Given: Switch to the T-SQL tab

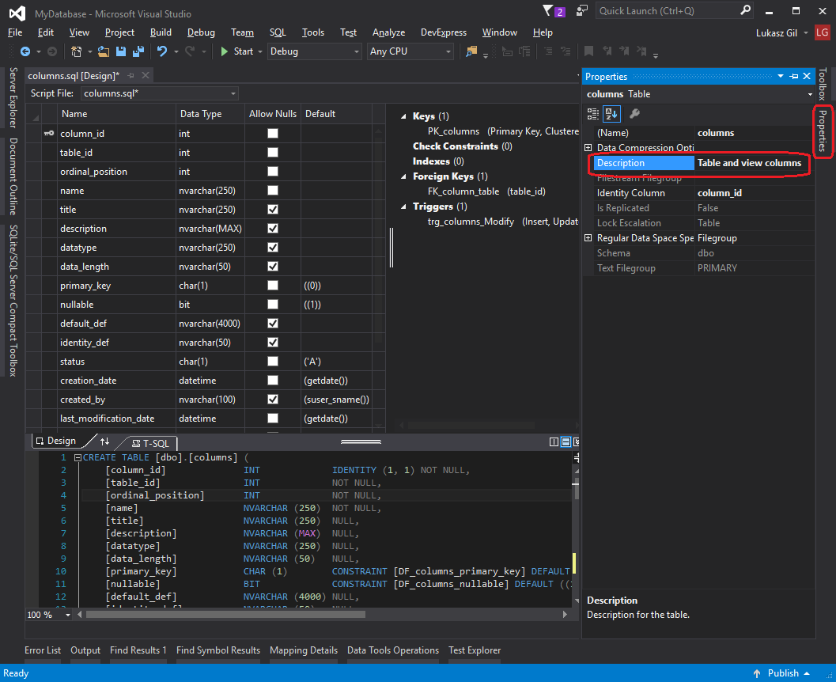Looking at the screenshot, I should pyautogui.click(x=155, y=443).
